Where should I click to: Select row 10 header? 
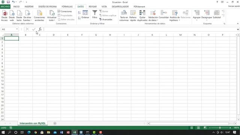click(2, 70)
